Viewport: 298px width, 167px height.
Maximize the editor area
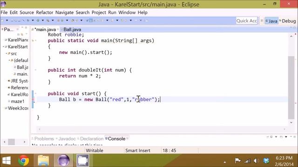pos(295,28)
